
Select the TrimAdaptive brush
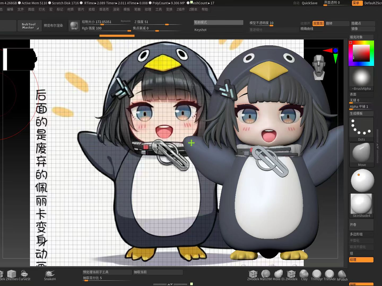coord(329,275)
